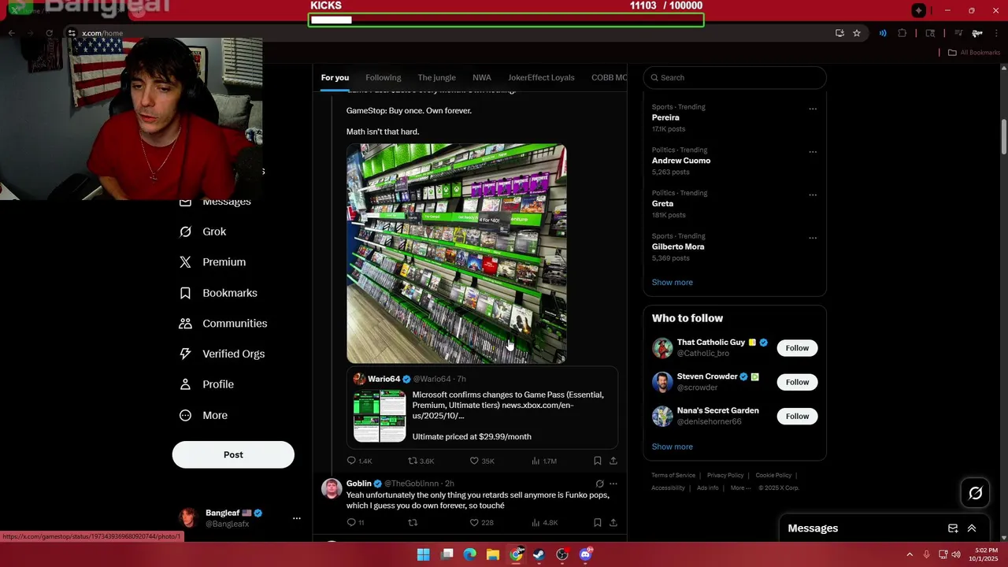Open the Privacy Policy link
The height and width of the screenshot is (567, 1008).
(x=725, y=476)
